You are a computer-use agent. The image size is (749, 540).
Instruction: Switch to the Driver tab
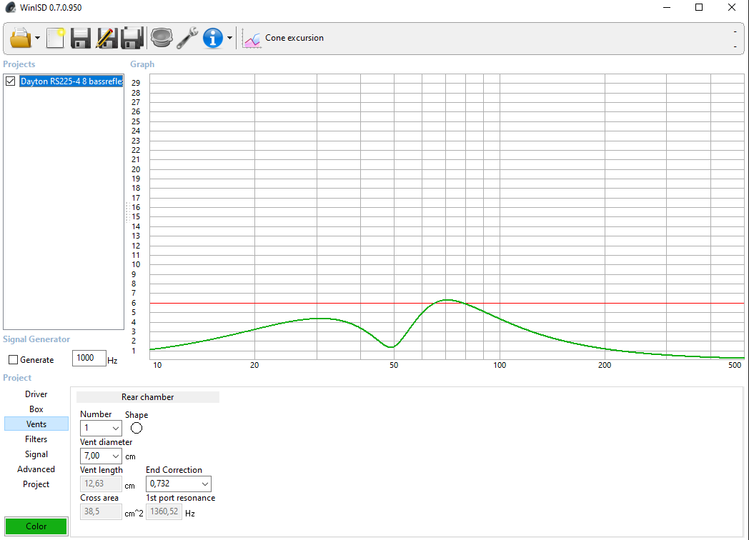tap(36, 394)
